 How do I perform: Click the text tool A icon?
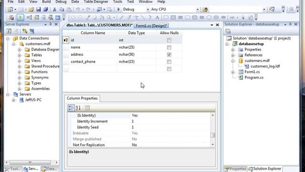click(157, 18)
